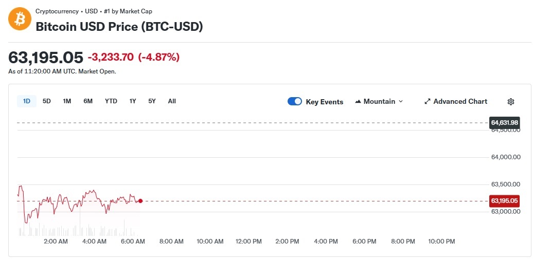The image size is (533, 259).
Task: Open chart settings gear icon
Action: 510,102
